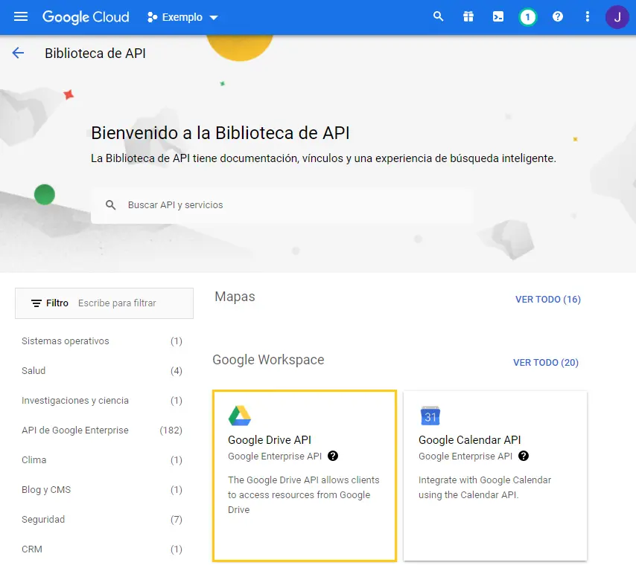Click the Biblioteca de API page title
This screenshot has height=571, width=636.
[95, 53]
